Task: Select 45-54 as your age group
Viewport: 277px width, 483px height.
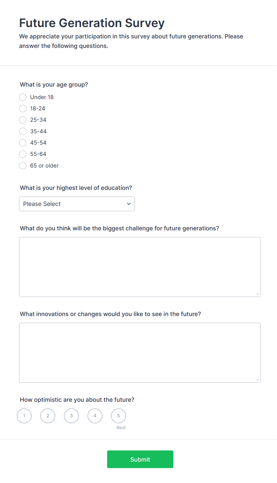Action: pos(23,143)
